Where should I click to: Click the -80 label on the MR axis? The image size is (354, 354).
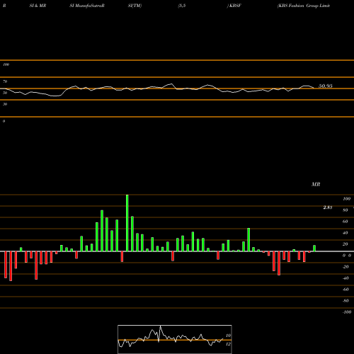click(346, 301)
